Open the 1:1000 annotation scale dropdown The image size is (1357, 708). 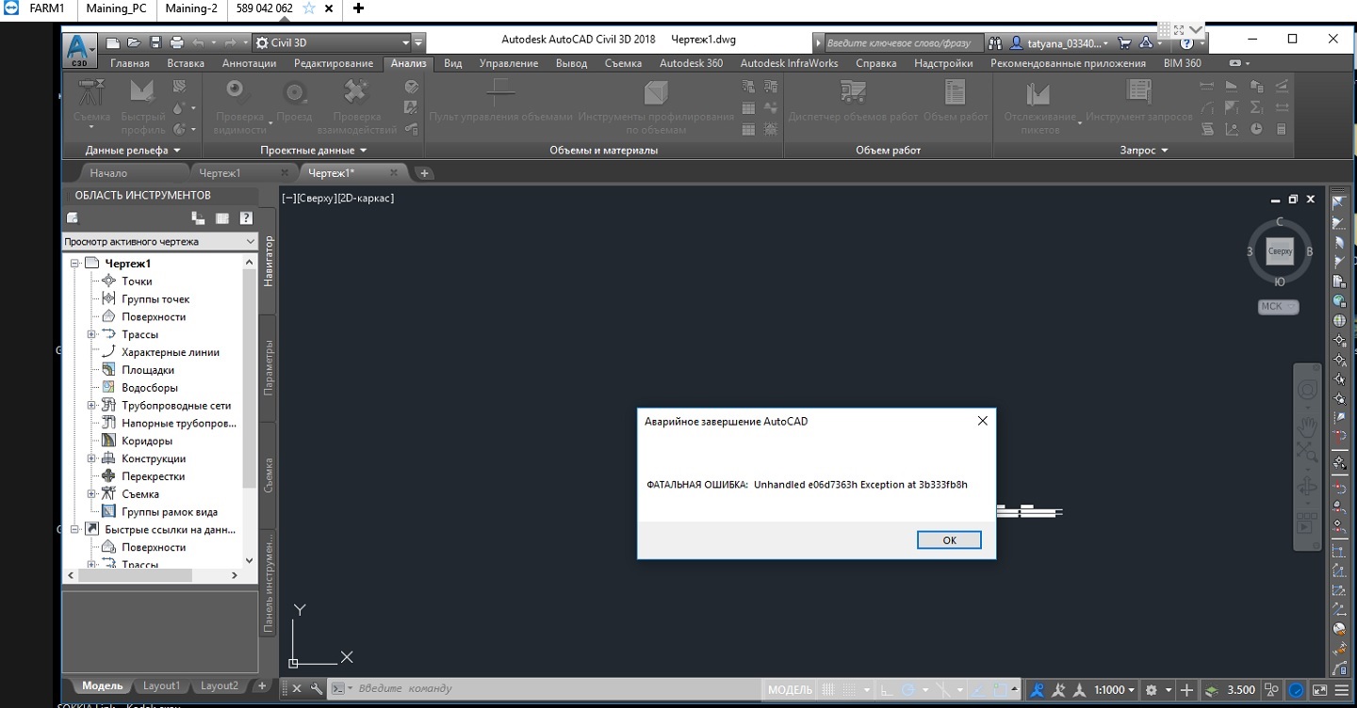point(1114,689)
